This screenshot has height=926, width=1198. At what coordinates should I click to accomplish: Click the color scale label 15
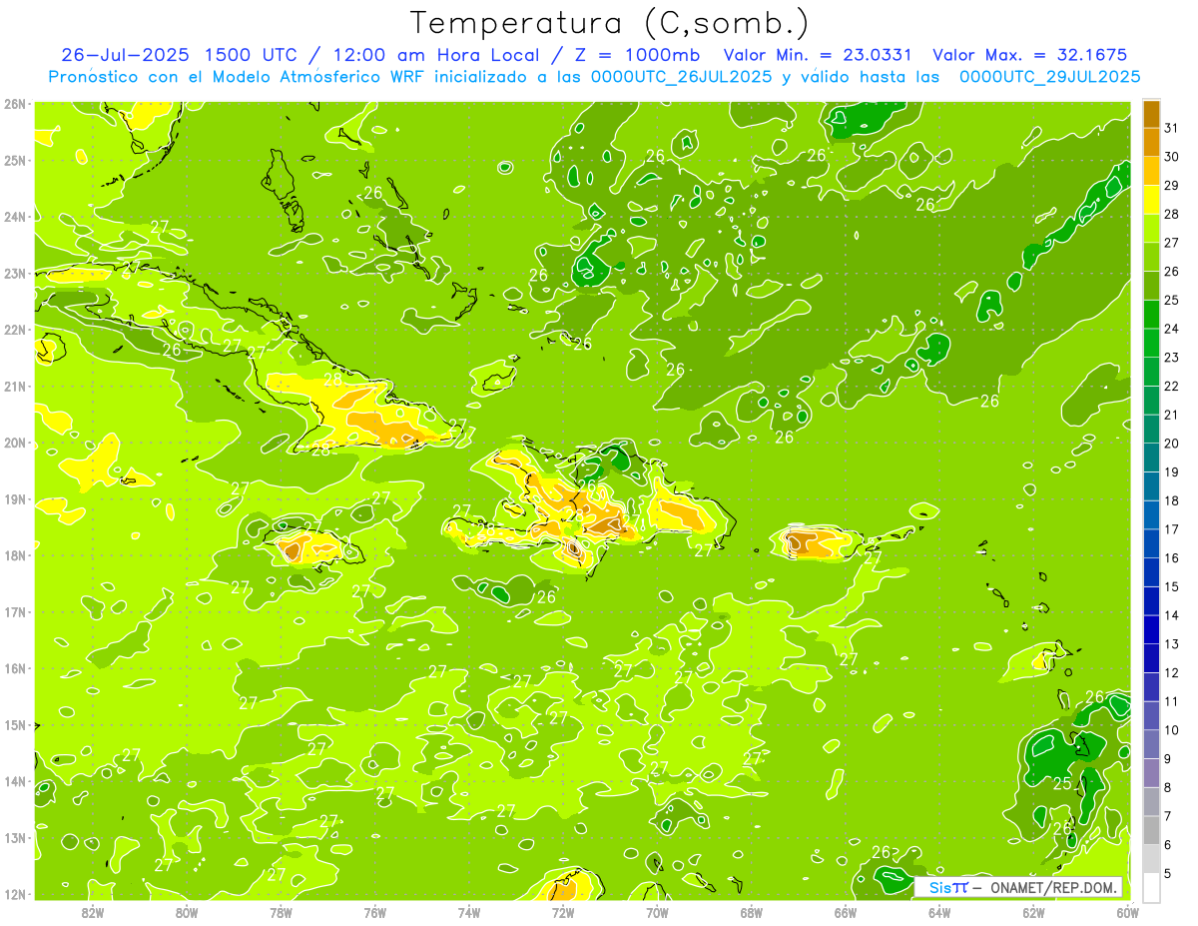coord(1172,587)
